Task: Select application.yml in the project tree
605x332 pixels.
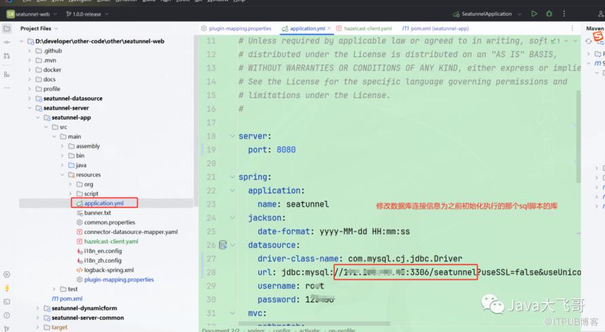Action: (103, 203)
